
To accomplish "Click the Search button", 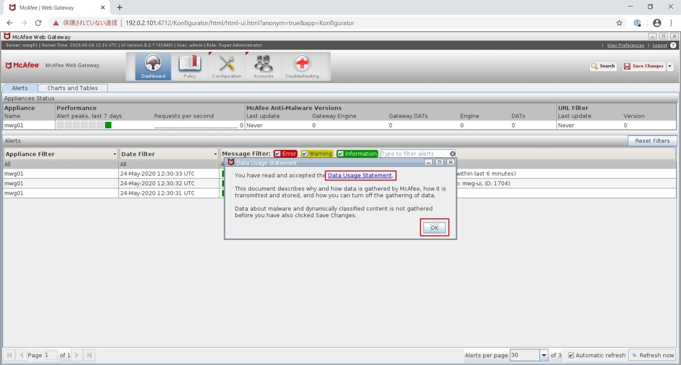I will pos(603,66).
